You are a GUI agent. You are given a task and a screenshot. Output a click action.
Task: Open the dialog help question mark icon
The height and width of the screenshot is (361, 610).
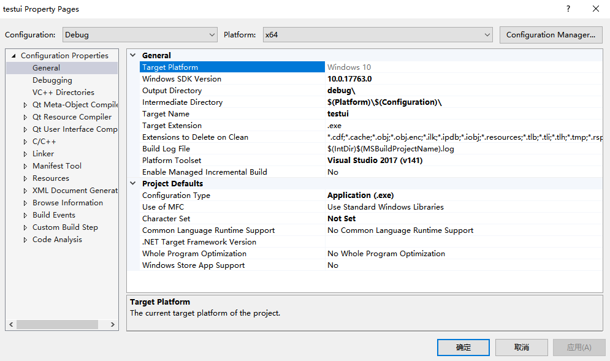[568, 9]
